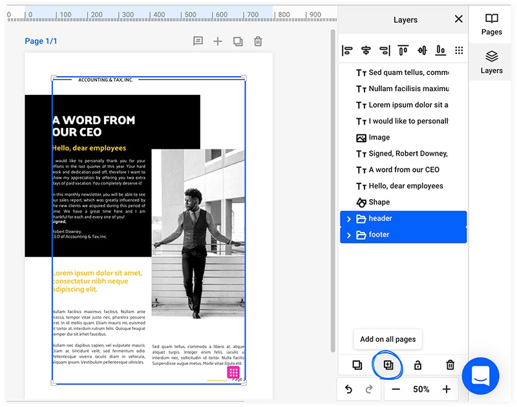The height and width of the screenshot is (407, 517).
Task: Open the Pages tab
Action: (492, 25)
